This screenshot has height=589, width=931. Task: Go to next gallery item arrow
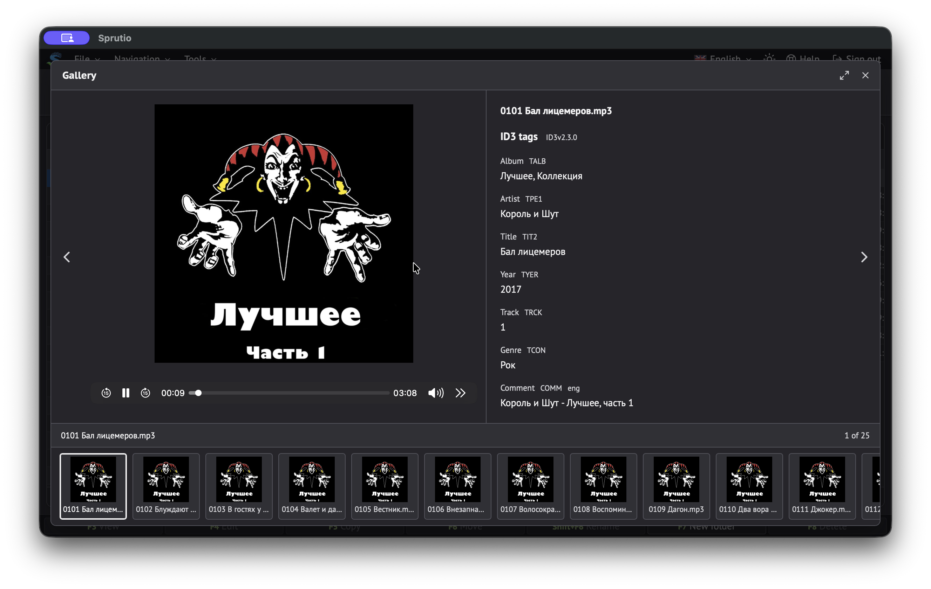[864, 257]
